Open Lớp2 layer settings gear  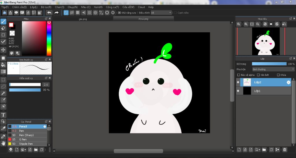click(288, 82)
